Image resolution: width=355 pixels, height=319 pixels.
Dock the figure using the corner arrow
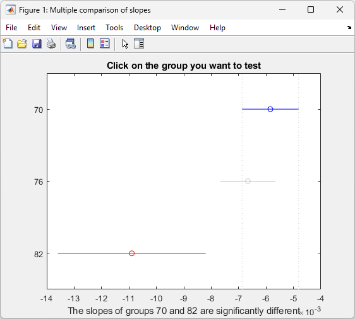coord(349,27)
